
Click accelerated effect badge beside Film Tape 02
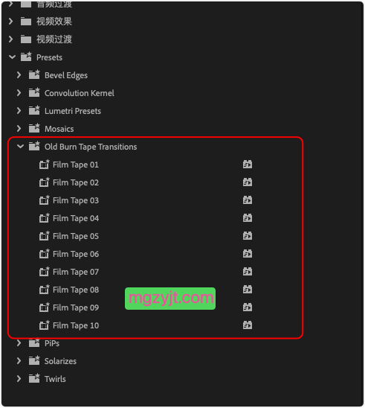(x=248, y=182)
